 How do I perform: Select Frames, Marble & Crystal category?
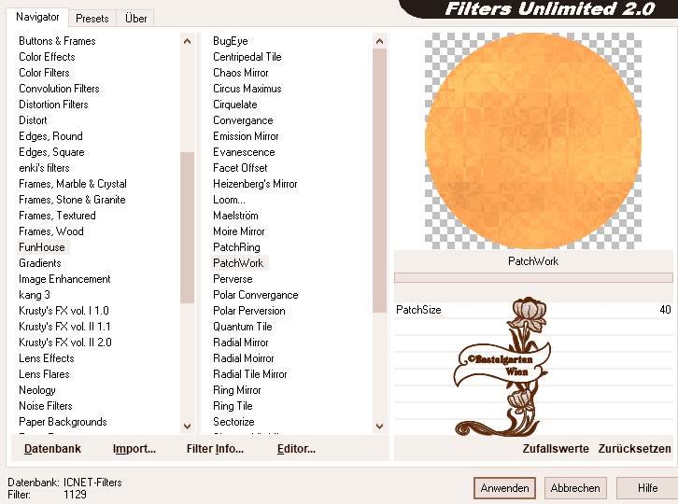tap(73, 184)
